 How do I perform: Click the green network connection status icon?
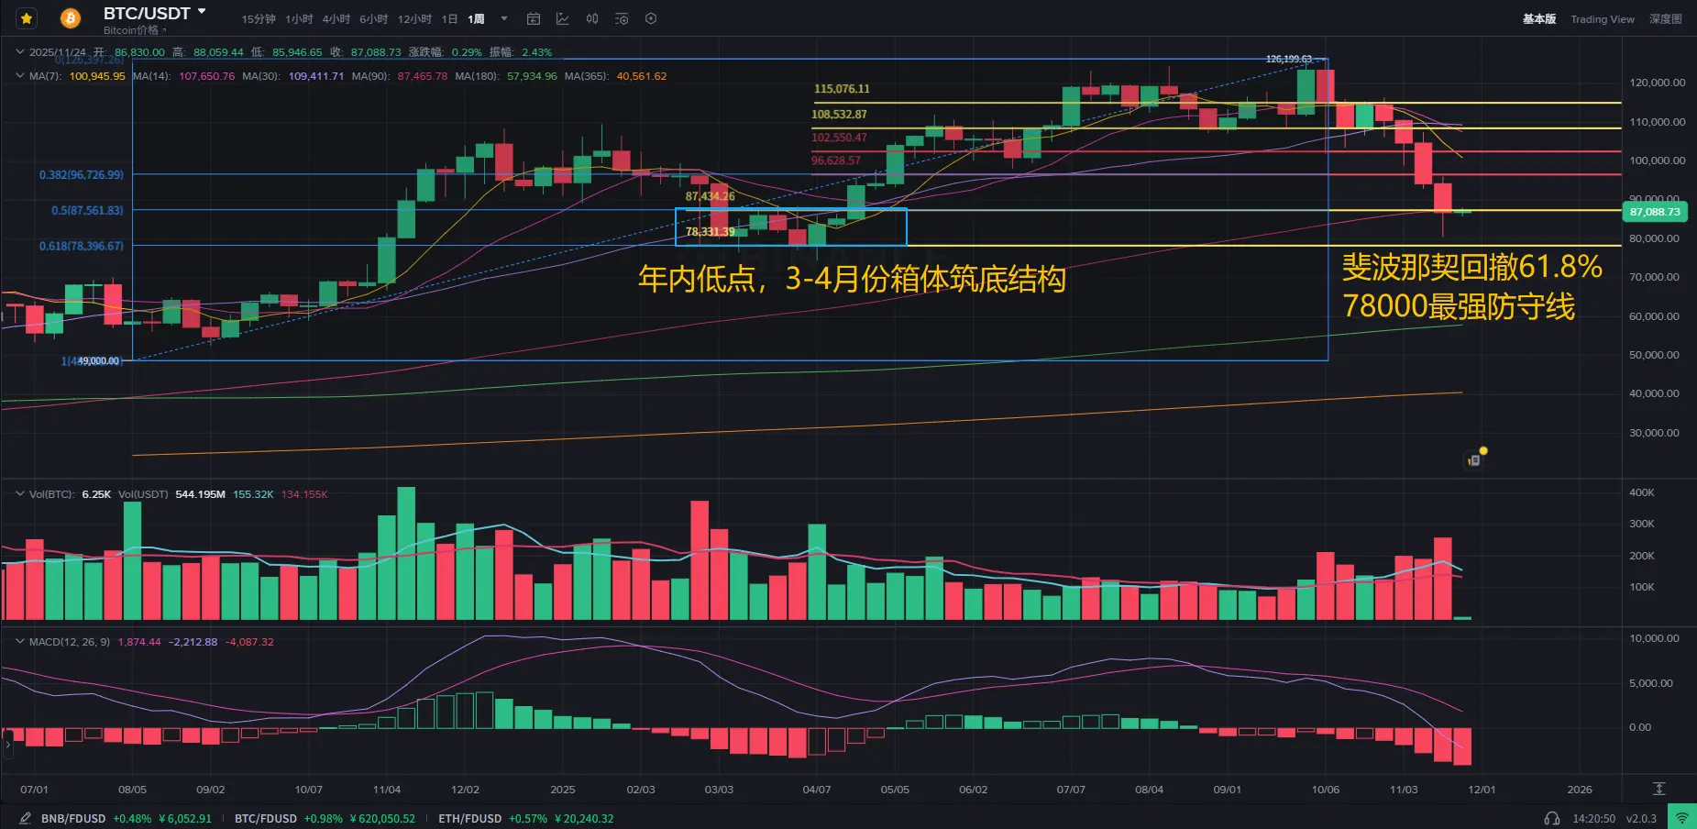click(1682, 817)
